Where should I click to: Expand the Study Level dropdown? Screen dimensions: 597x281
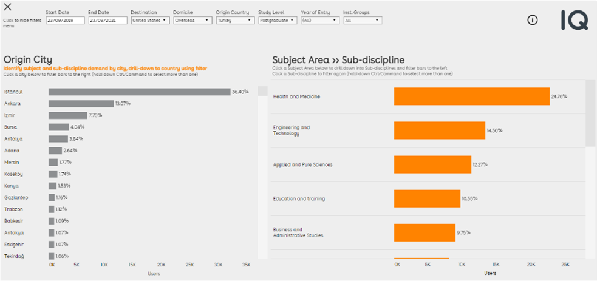click(277, 20)
